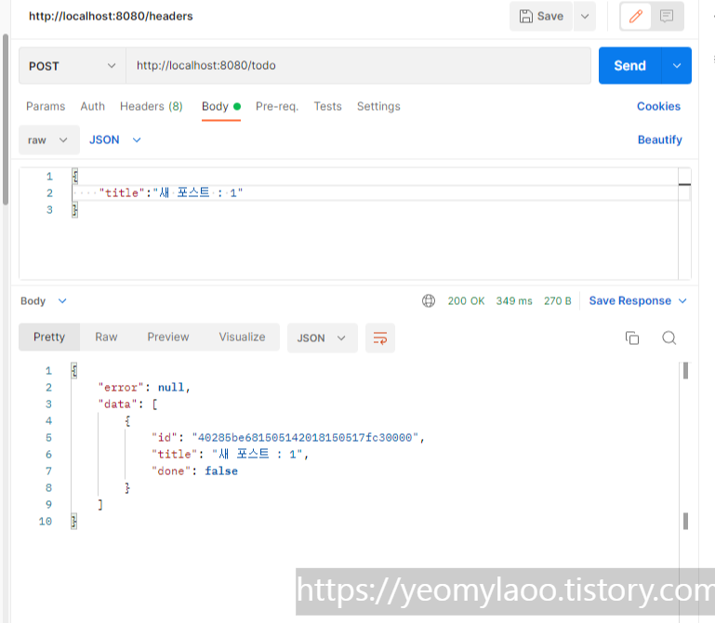Switch to the Params tab
Image resolution: width=715 pixels, height=623 pixels.
coord(46,106)
